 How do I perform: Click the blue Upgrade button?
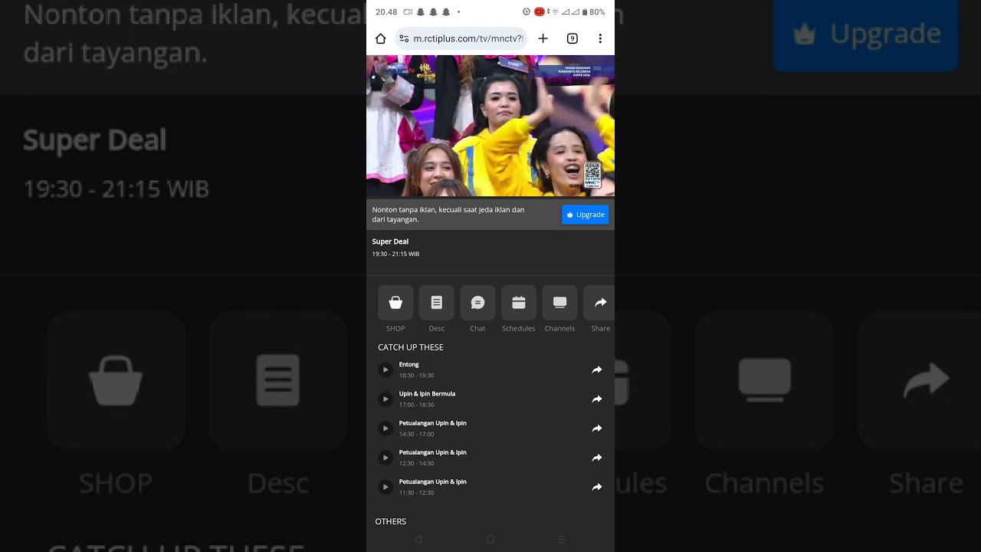pos(586,215)
